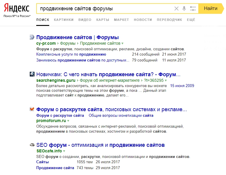This screenshot has height=175, width=226.
Task: Select the Поиск tab
Action: (43, 20)
